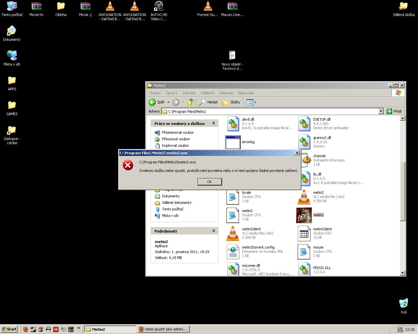
Task: Open the Nápověda menu
Action: coord(246,93)
